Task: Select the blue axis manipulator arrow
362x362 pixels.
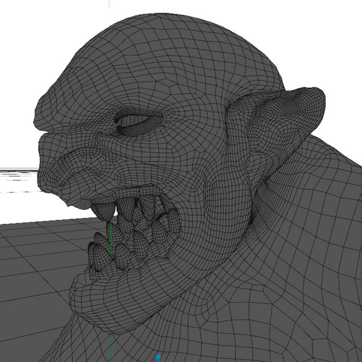Action: click(x=158, y=358)
